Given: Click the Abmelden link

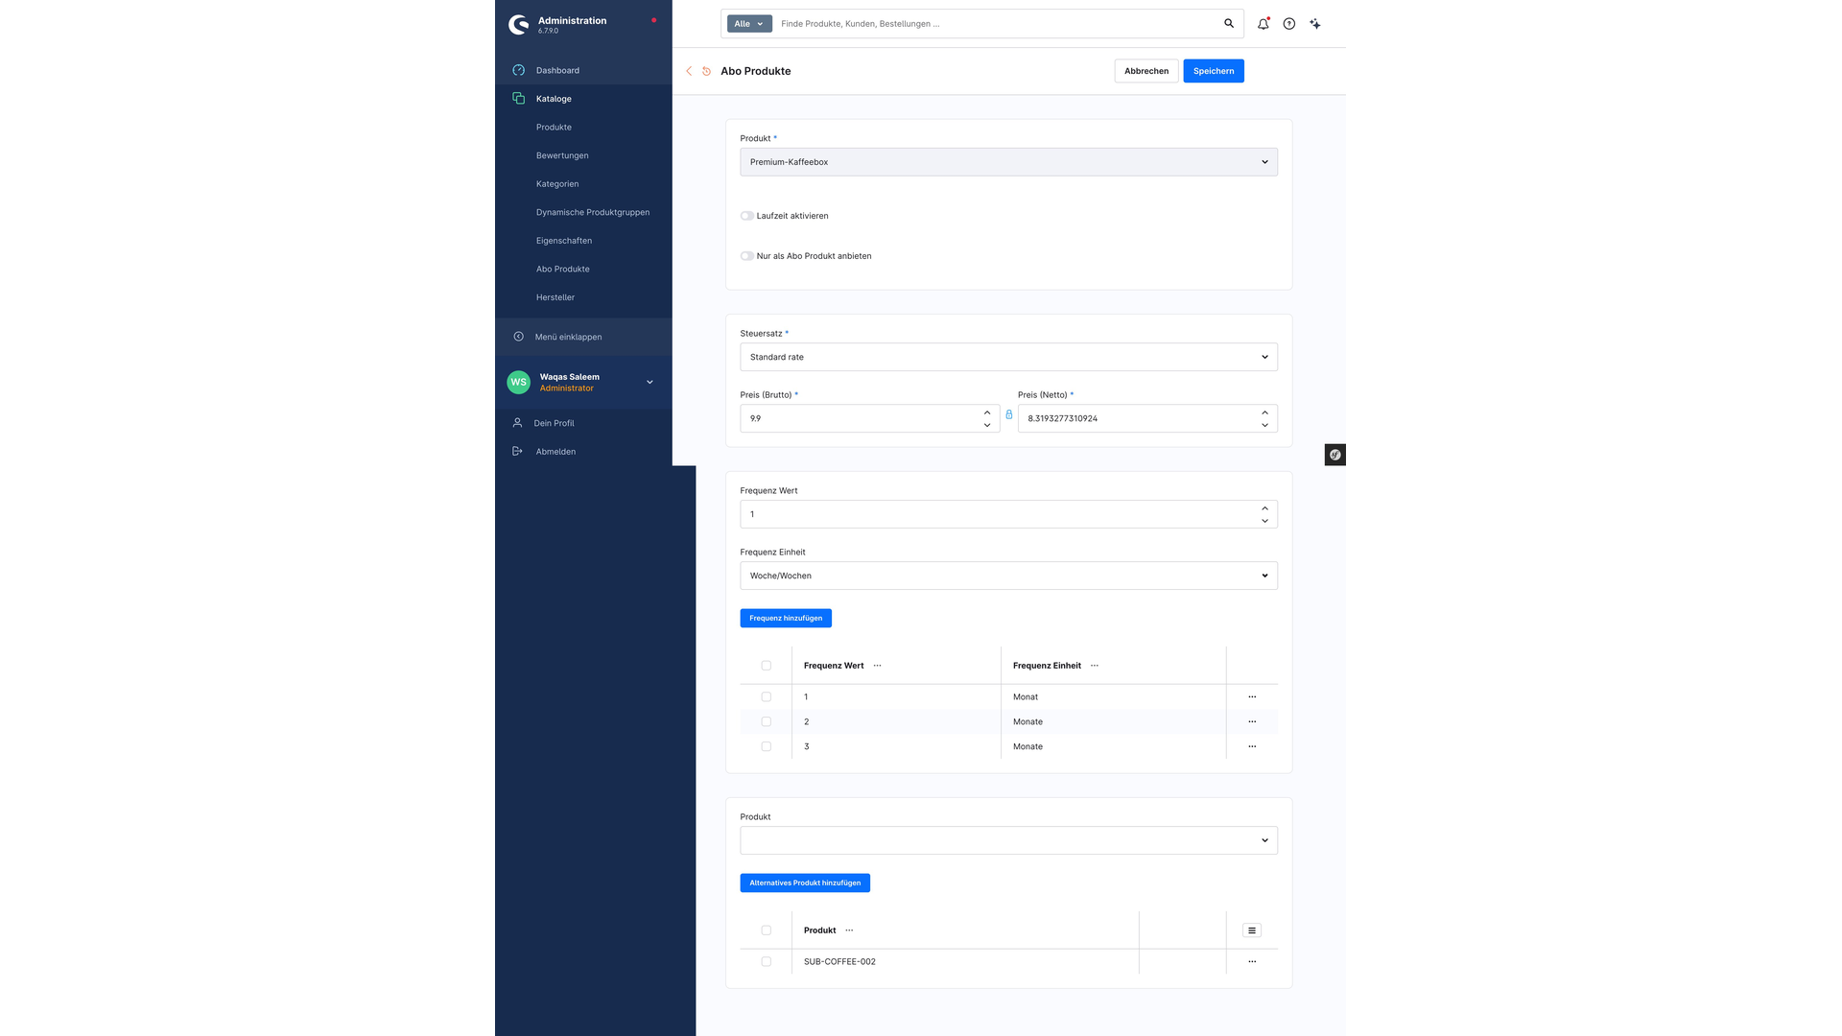Looking at the screenshot, I should pos(555,452).
